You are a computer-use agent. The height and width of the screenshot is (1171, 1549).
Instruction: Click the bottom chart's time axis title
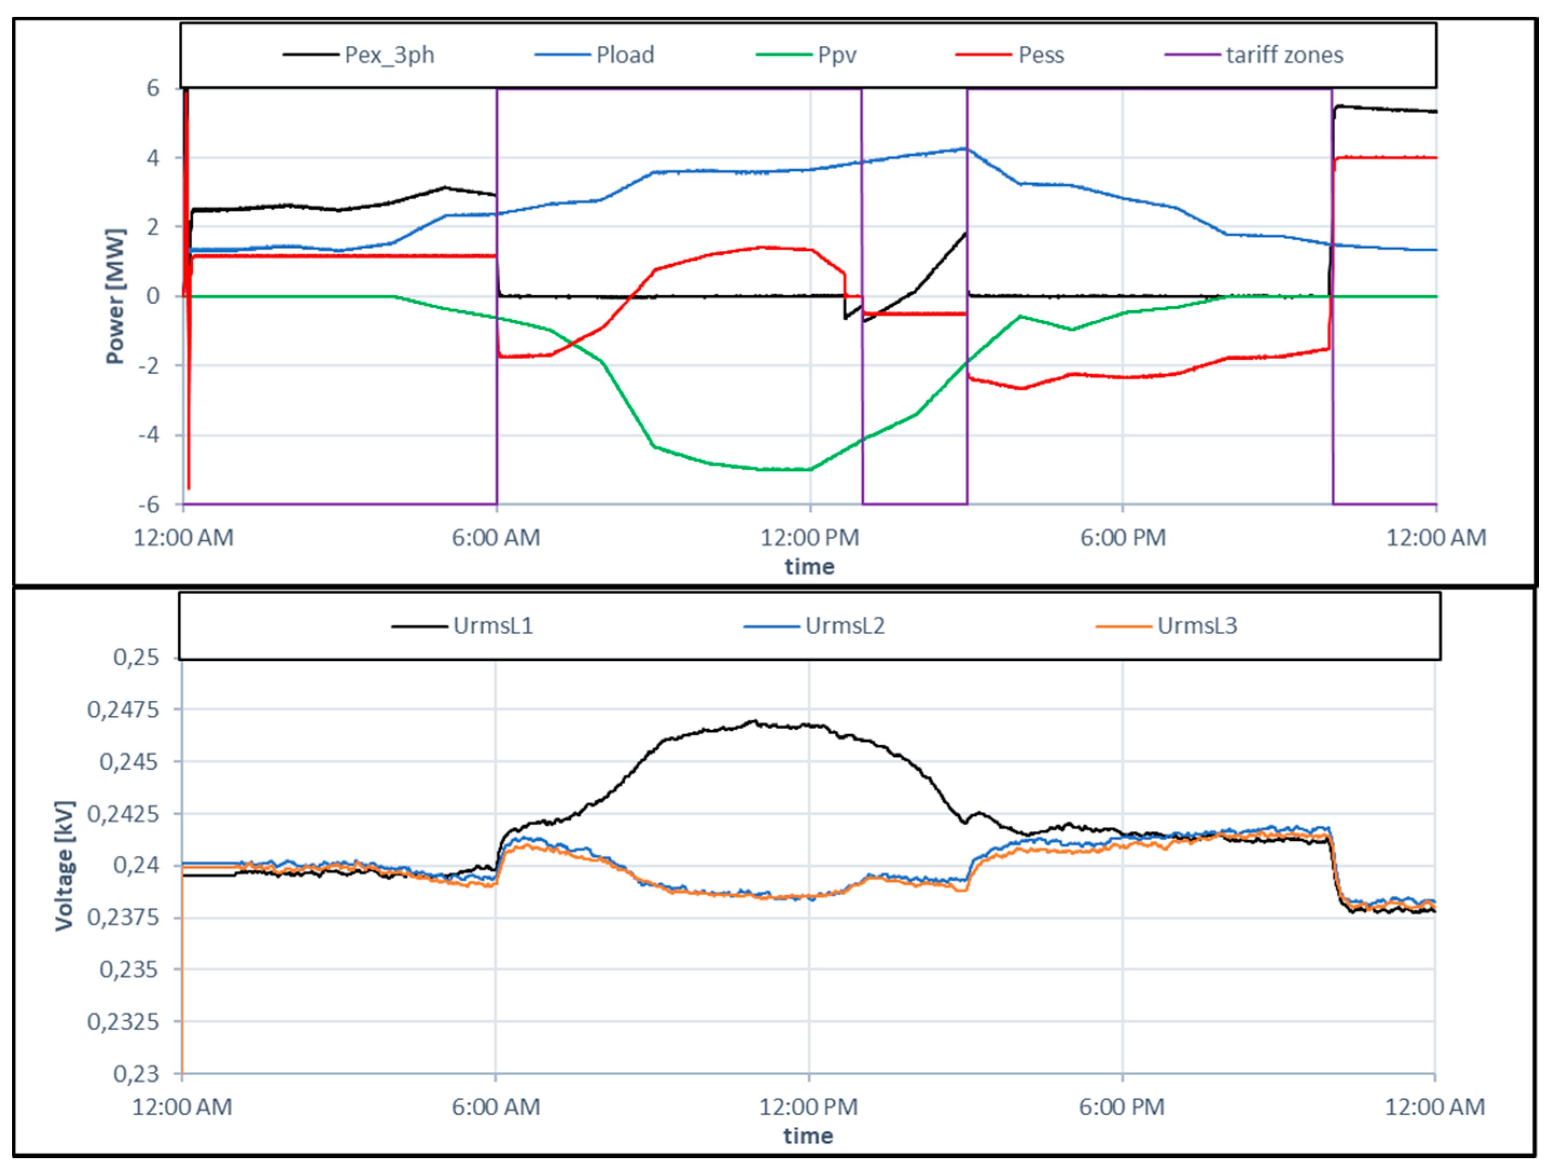coord(808,1135)
